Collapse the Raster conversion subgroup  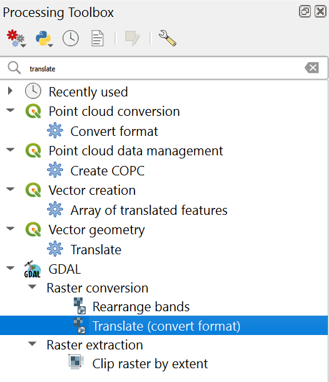(32, 287)
